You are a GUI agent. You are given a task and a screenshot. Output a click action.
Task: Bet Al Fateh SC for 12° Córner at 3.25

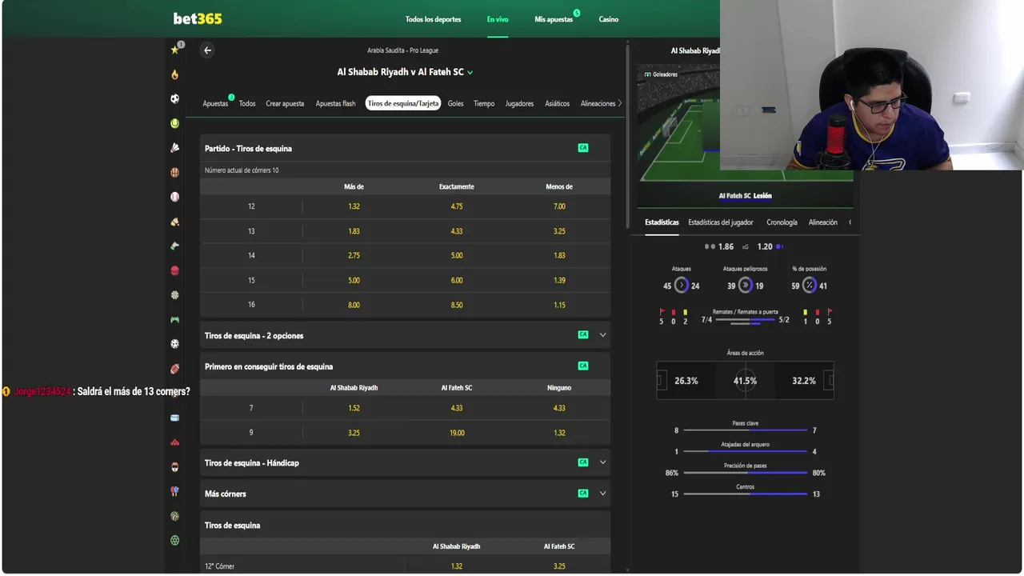click(559, 566)
